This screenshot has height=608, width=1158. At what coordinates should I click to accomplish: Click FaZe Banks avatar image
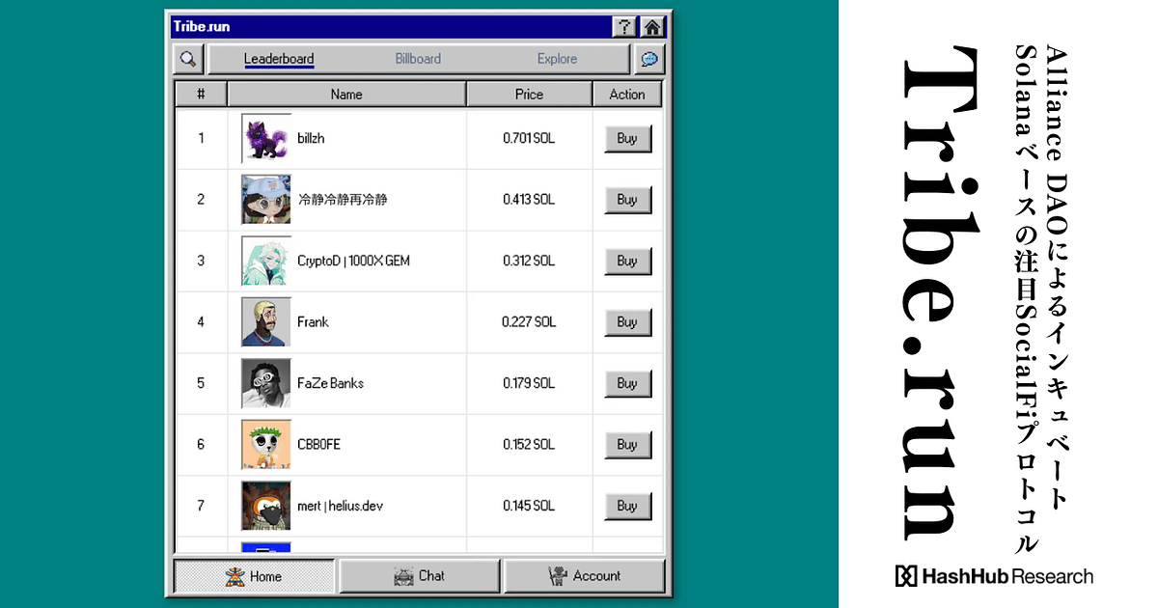[265, 383]
